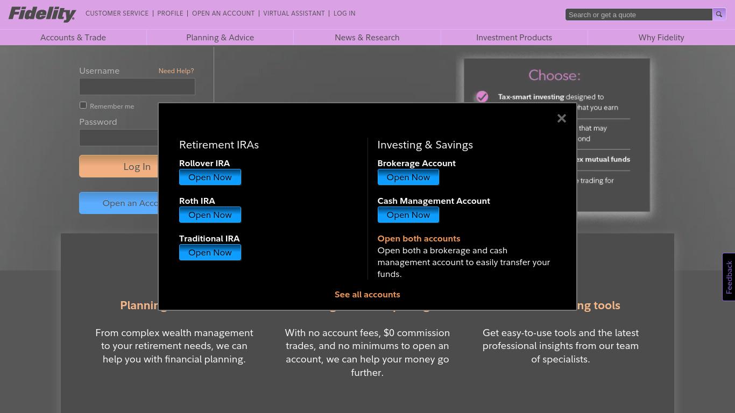Focus the Username input field
735x413 pixels.
[137, 87]
